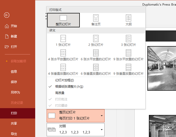Image resolution: width=176 pixels, height=137 pixels.
Task: Go back using the circled arrow
Action: (7, 15)
